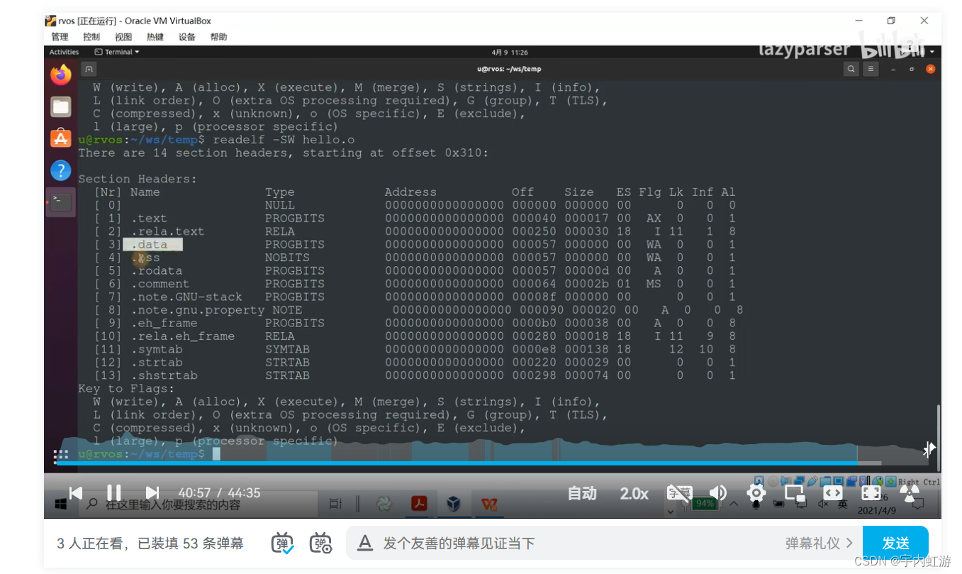Click the terminal title u@rvos: ~/ws/temp

[x=509, y=69]
